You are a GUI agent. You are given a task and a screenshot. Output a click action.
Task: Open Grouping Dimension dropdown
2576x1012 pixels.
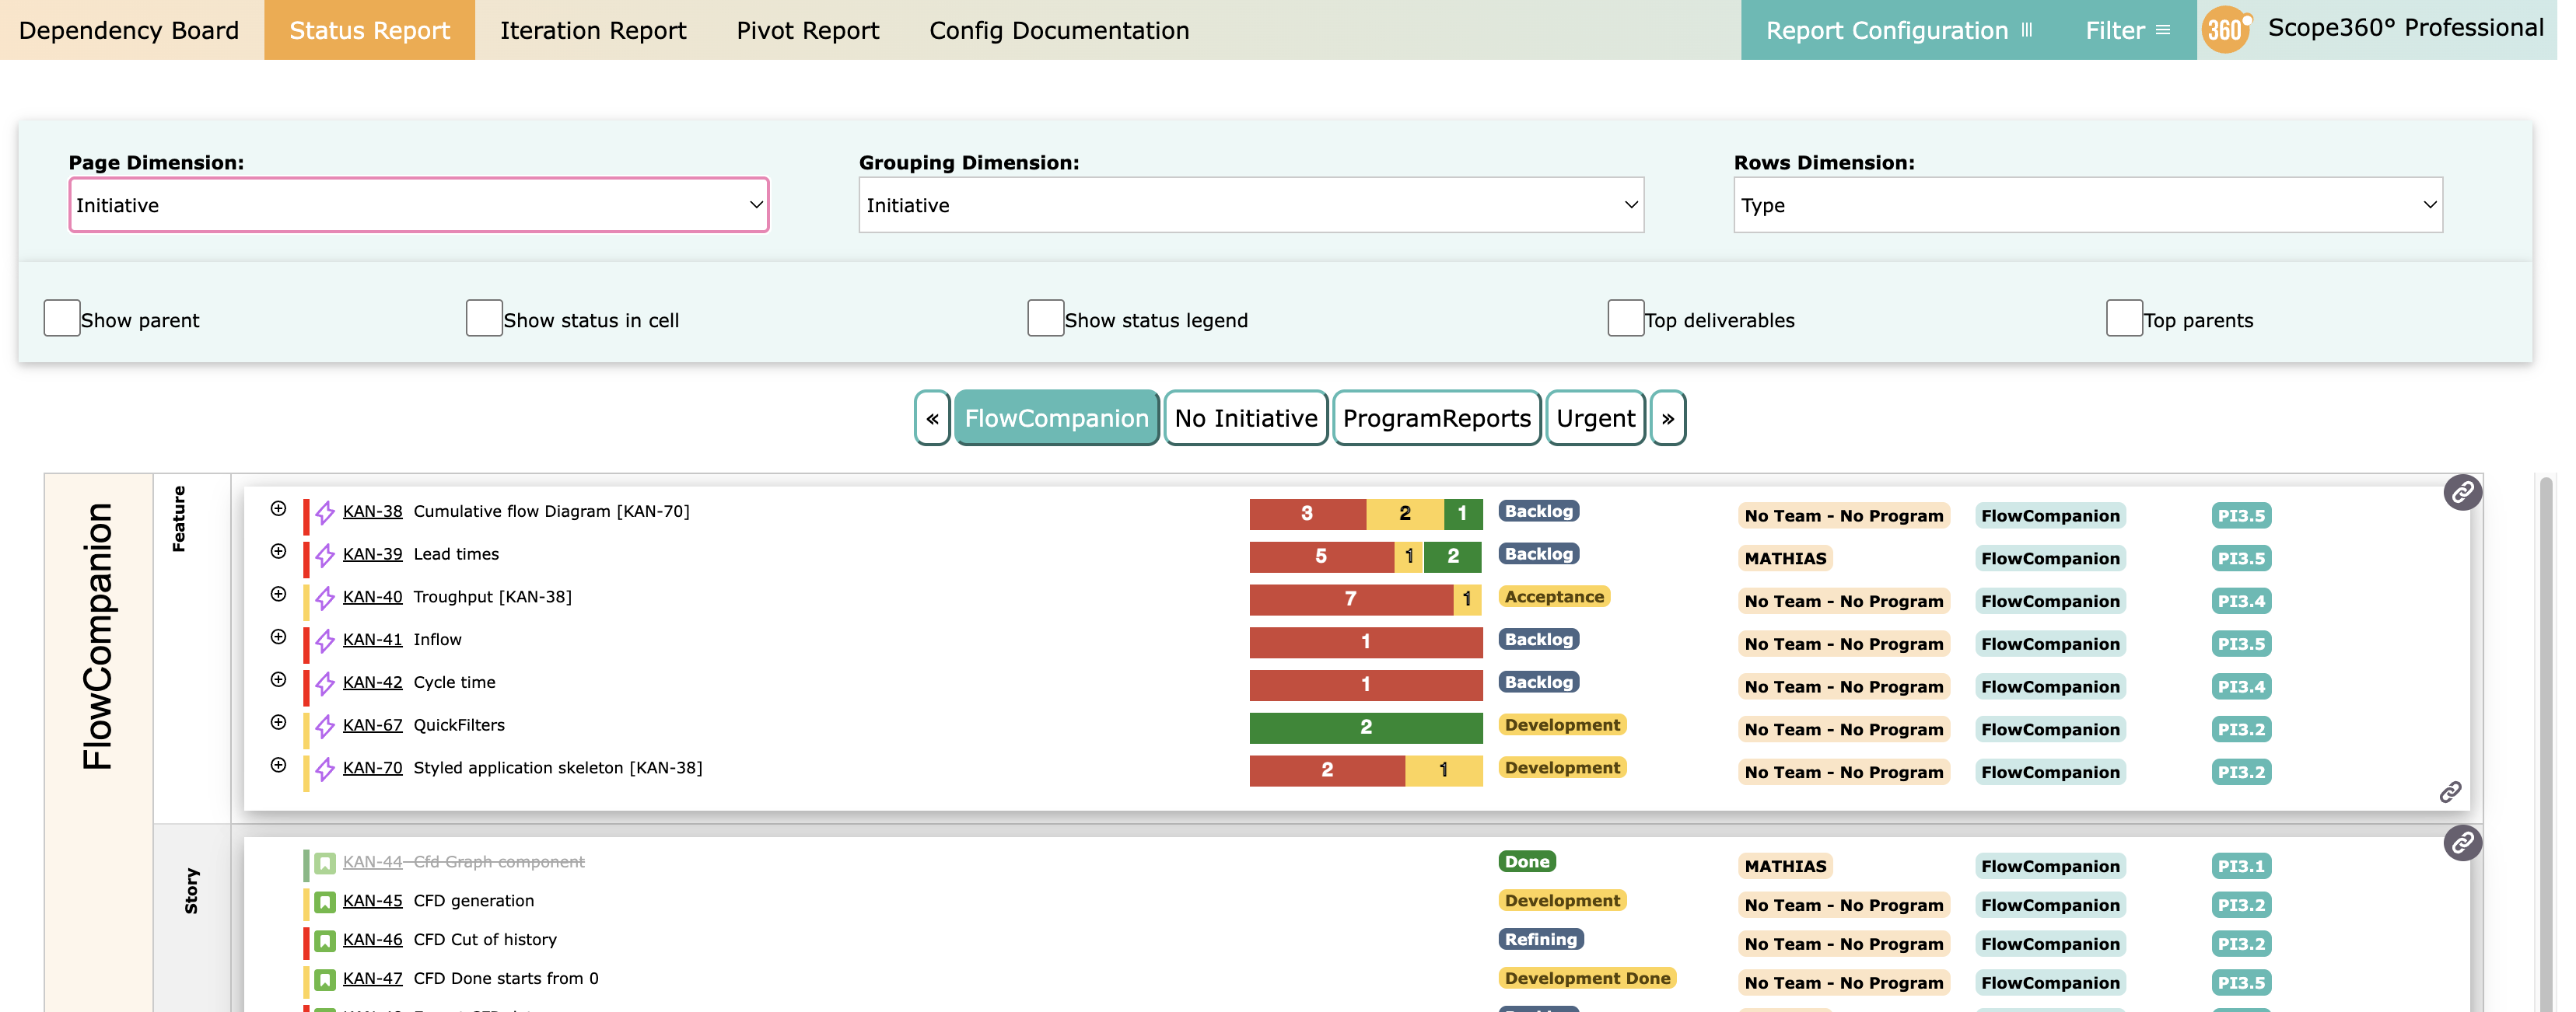pos(1251,204)
